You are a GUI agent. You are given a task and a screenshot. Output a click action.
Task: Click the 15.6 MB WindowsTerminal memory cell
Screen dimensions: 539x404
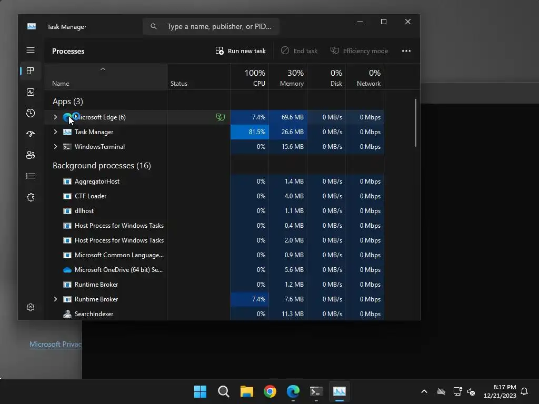tap(288, 147)
